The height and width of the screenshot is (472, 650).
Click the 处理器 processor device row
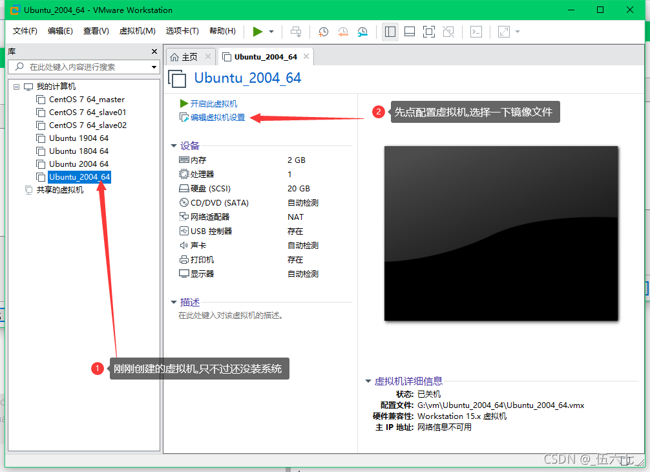249,174
